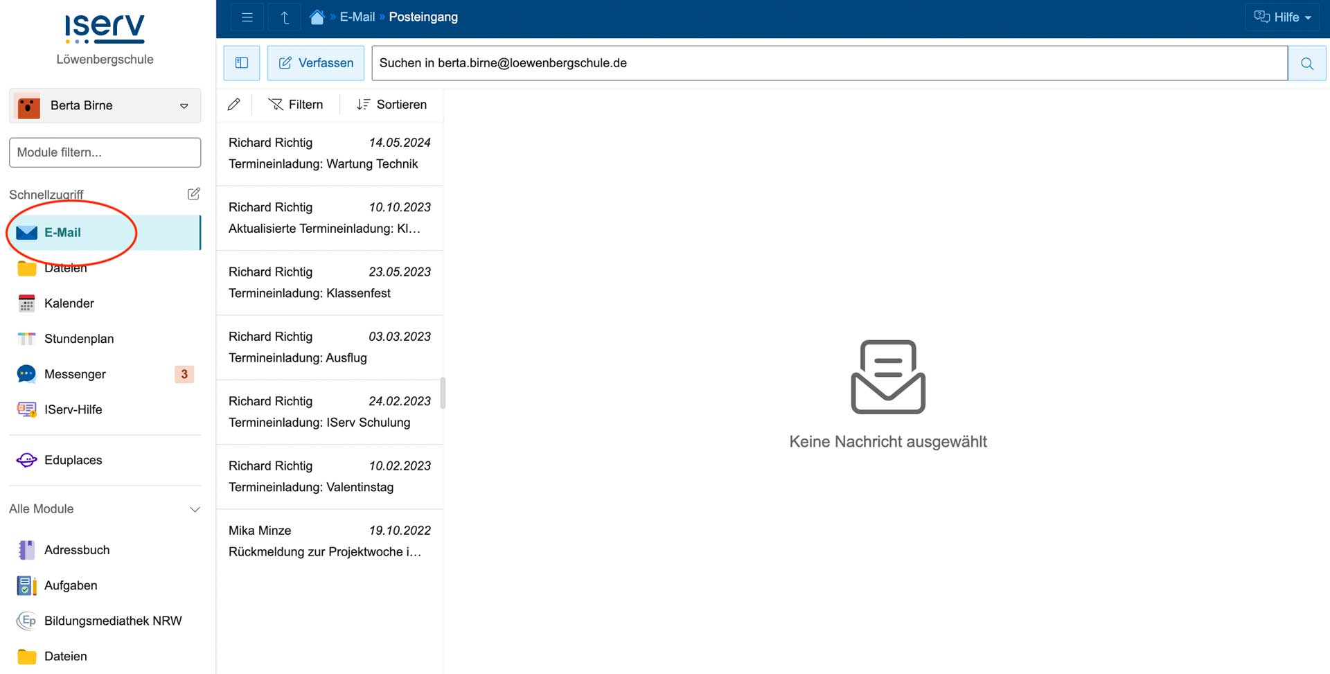This screenshot has width=1330, height=674.
Task: Edit Schnellzugriff with the edit icon
Action: coord(194,194)
